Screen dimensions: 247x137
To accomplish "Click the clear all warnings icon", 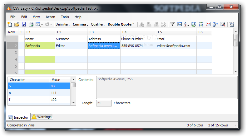I will click(163, 24).
